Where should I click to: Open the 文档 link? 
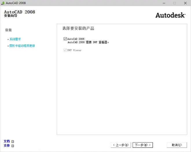pos(7,141)
